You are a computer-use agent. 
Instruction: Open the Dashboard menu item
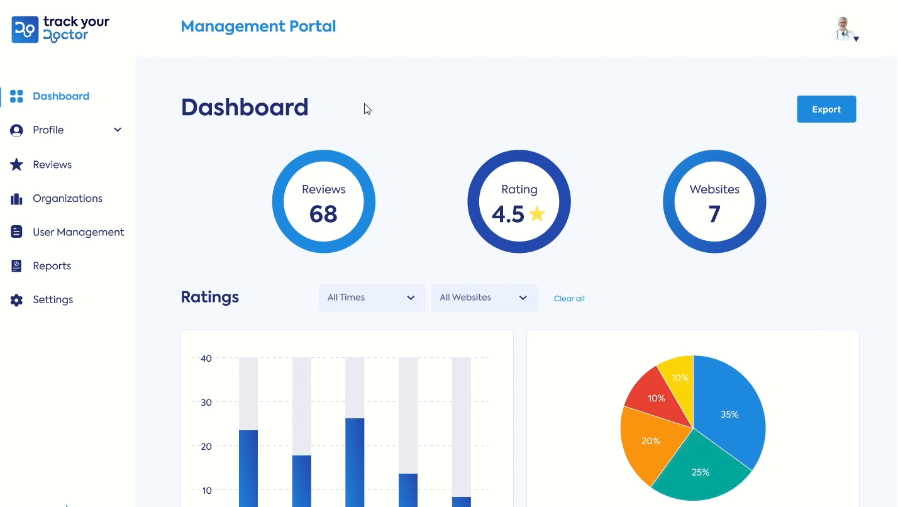coord(61,96)
